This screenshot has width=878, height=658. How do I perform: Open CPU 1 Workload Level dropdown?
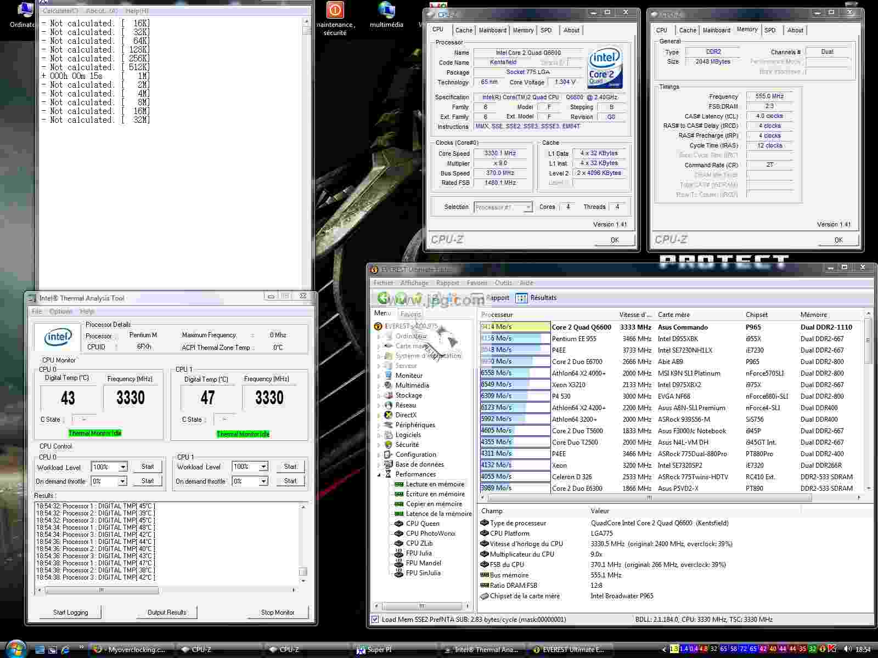tap(263, 467)
